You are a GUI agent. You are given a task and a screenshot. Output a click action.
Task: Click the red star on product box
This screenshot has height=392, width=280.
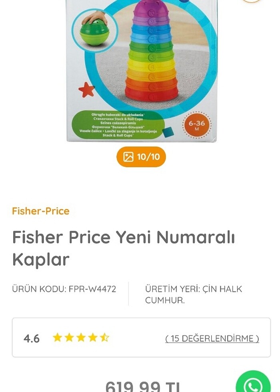point(86,90)
